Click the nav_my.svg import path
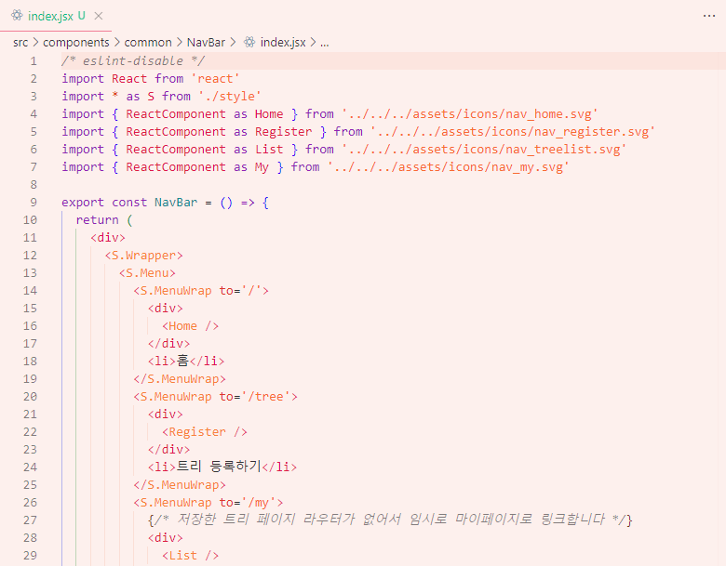 pos(449,167)
